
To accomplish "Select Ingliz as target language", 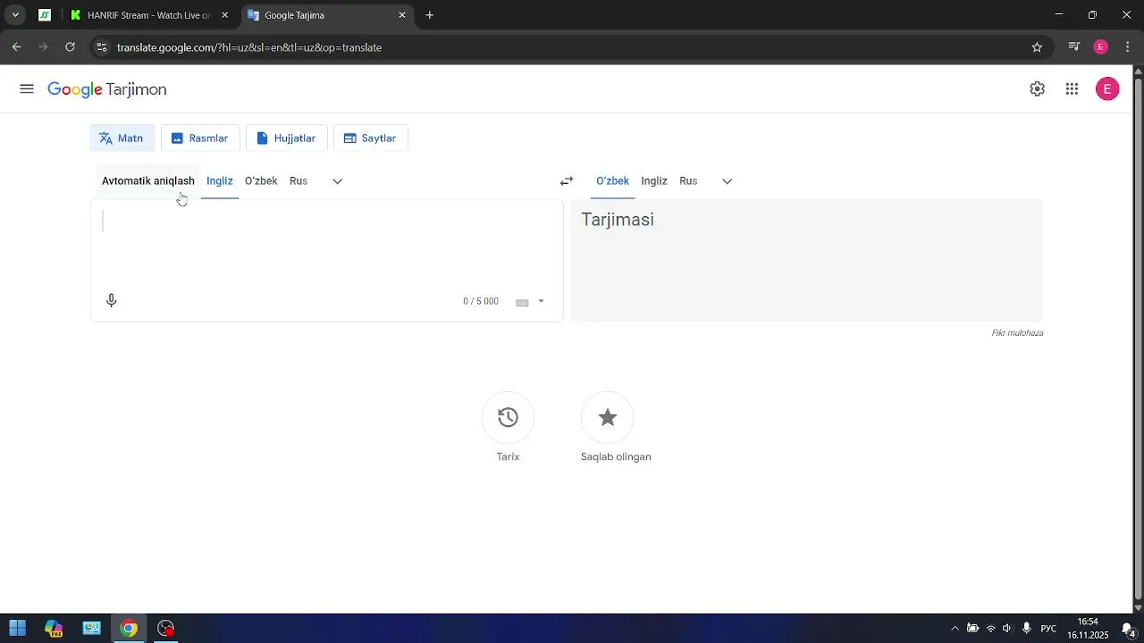I will (654, 181).
